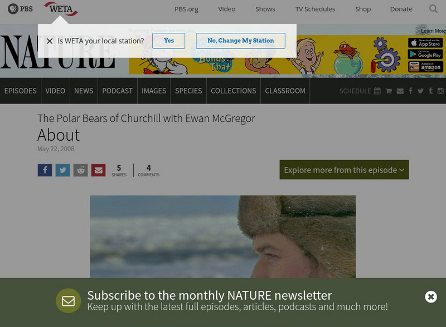Open the Episodes menu item

[21, 91]
